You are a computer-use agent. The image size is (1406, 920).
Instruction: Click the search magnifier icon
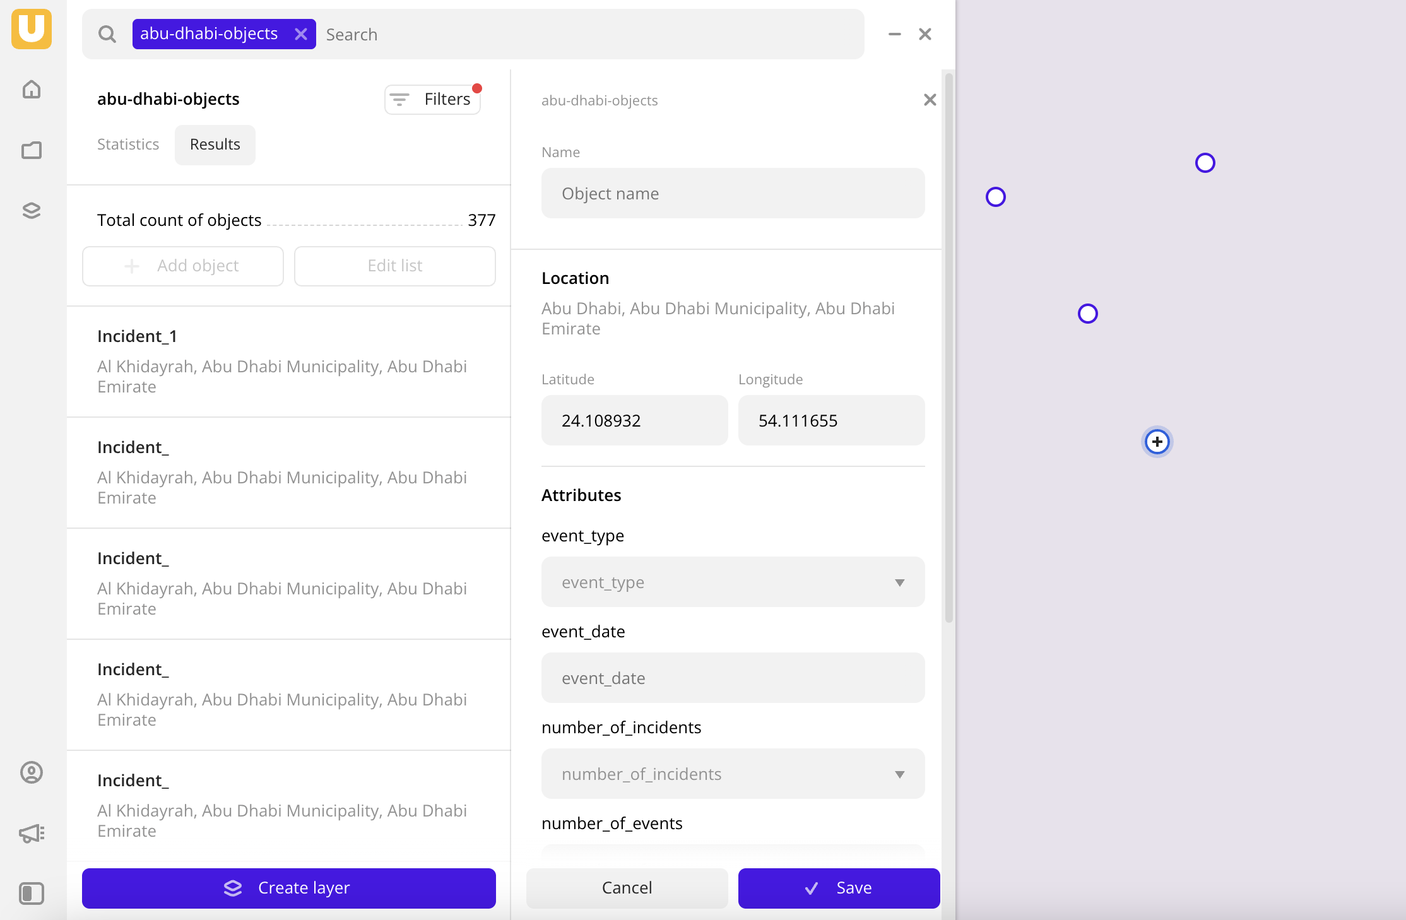pos(107,34)
